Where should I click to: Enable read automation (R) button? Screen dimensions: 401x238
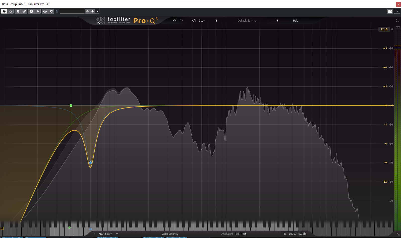18,11
